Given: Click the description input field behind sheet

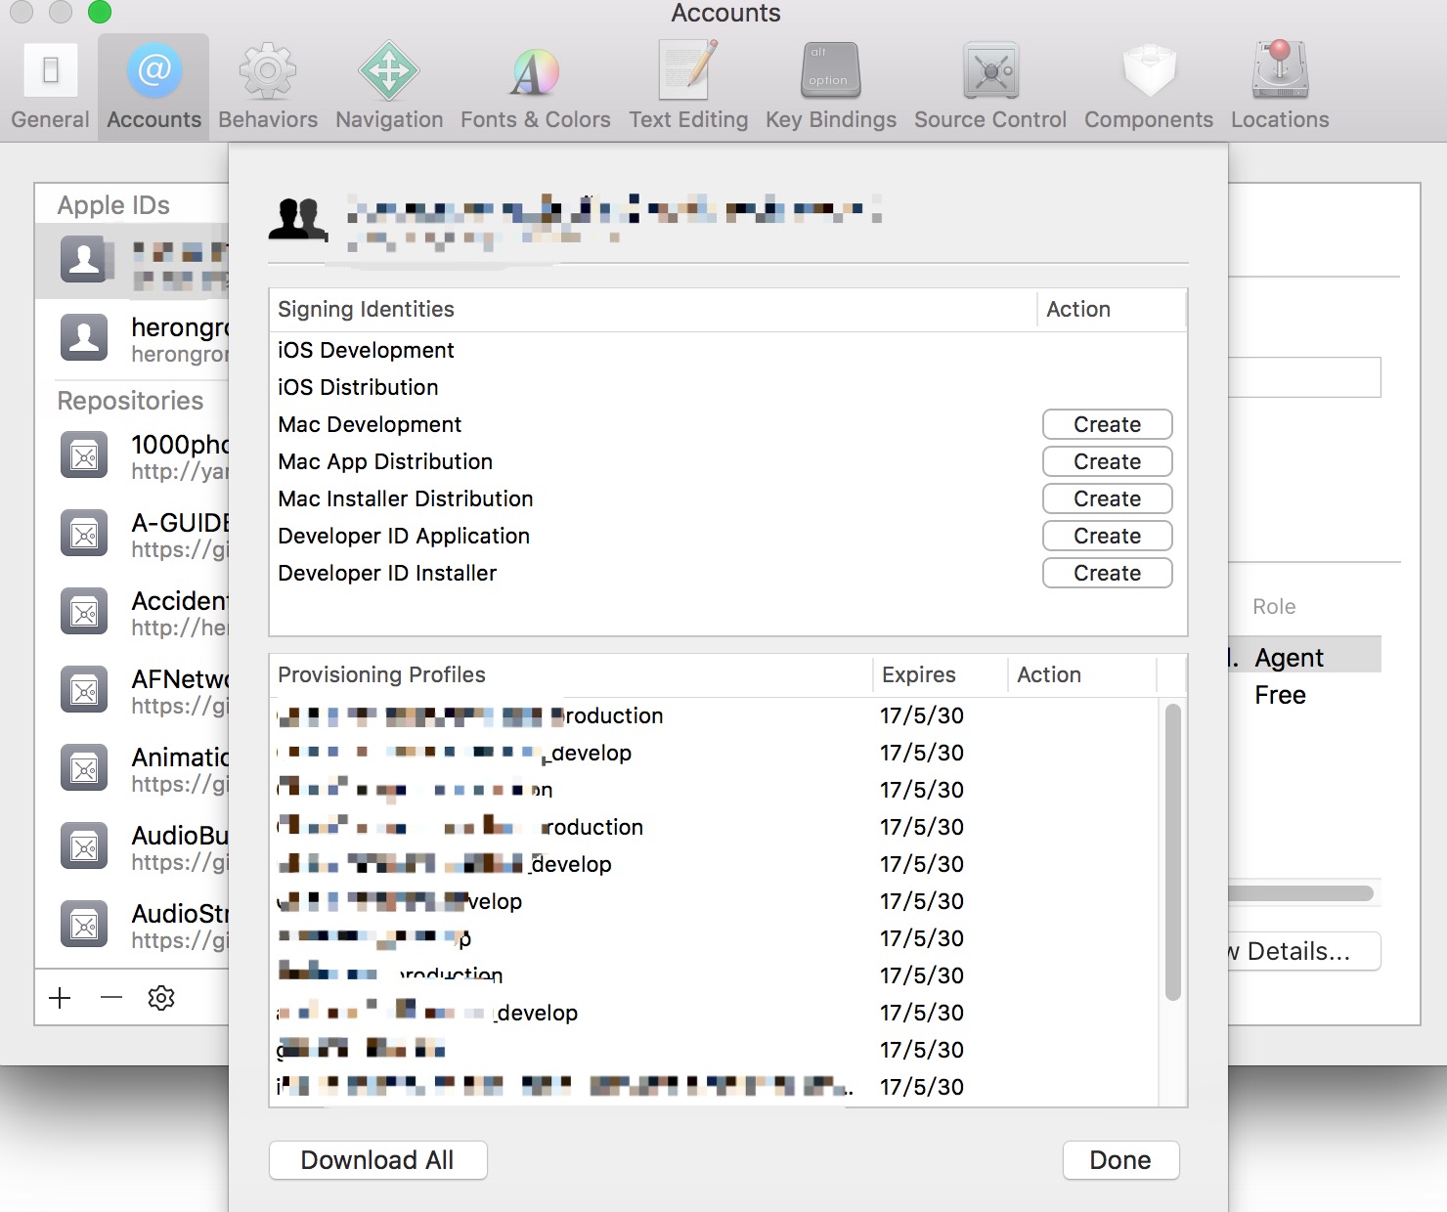Looking at the screenshot, I should click(1304, 377).
